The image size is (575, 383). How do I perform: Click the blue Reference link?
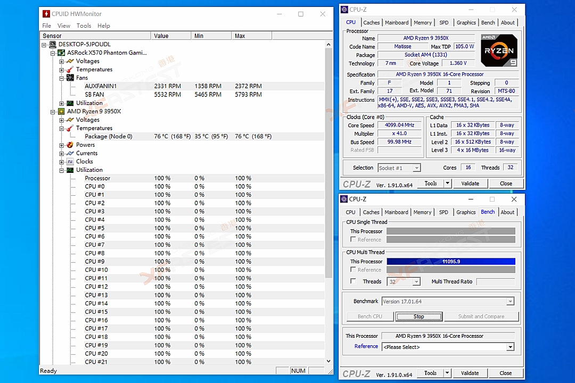pyautogui.click(x=366, y=346)
